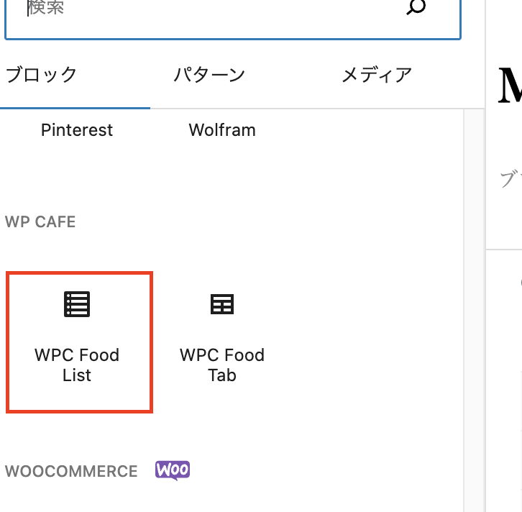This screenshot has height=512, width=522.
Task: Click the WP CAFE category heading
Action: point(40,221)
